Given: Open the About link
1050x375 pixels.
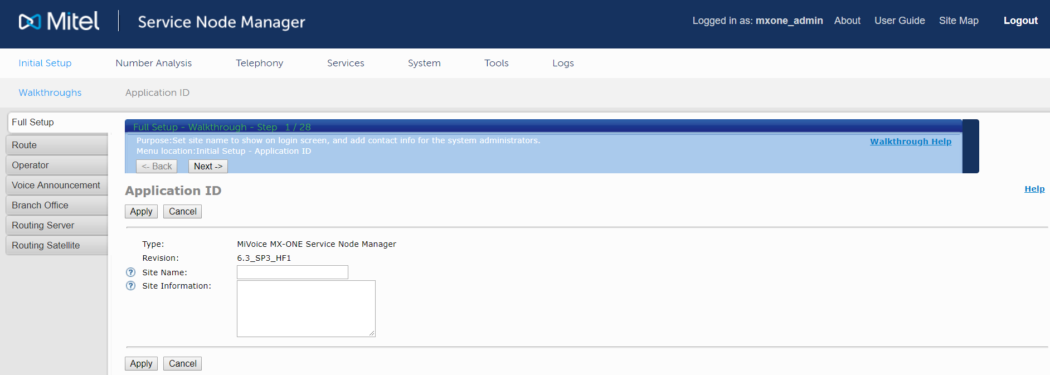Looking at the screenshot, I should pyautogui.click(x=847, y=21).
